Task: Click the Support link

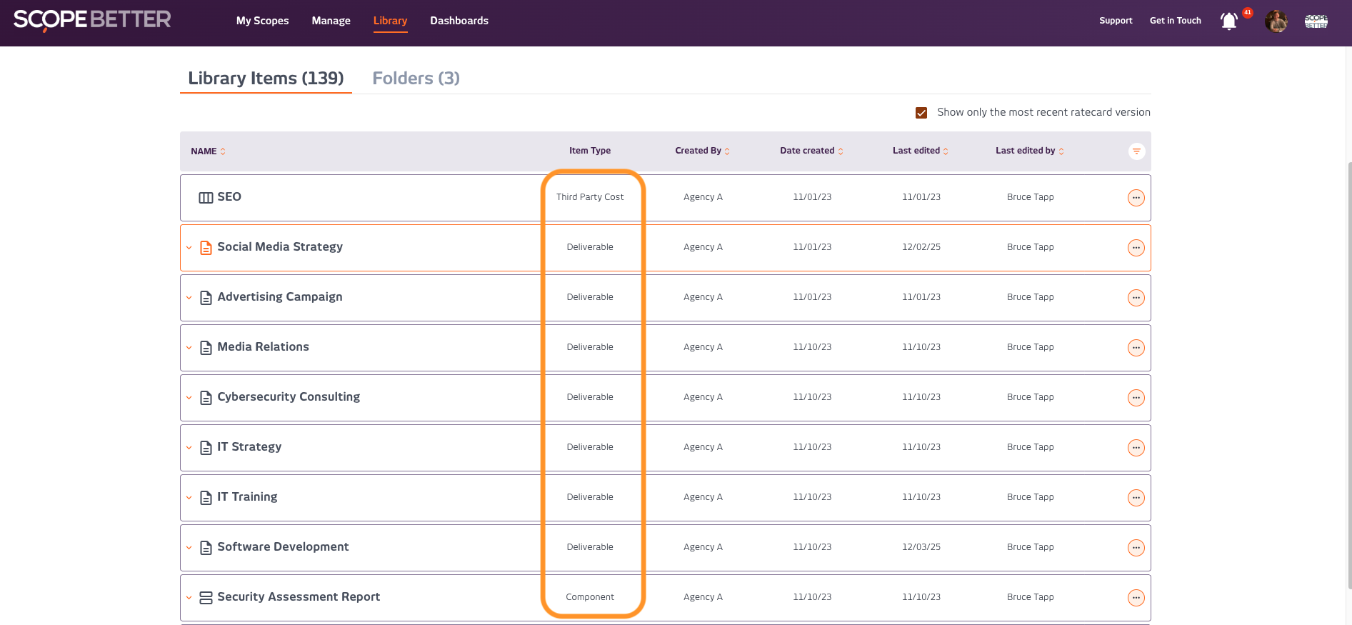Action: point(1116,21)
